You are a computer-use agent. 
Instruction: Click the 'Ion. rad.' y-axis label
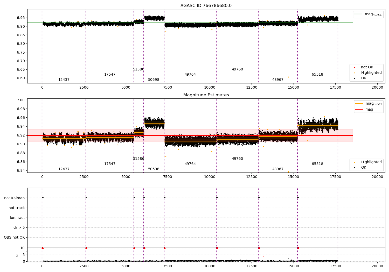[17, 218]
